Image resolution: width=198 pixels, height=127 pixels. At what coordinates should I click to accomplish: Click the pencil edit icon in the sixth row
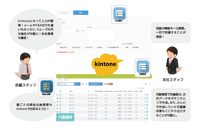[145, 112]
